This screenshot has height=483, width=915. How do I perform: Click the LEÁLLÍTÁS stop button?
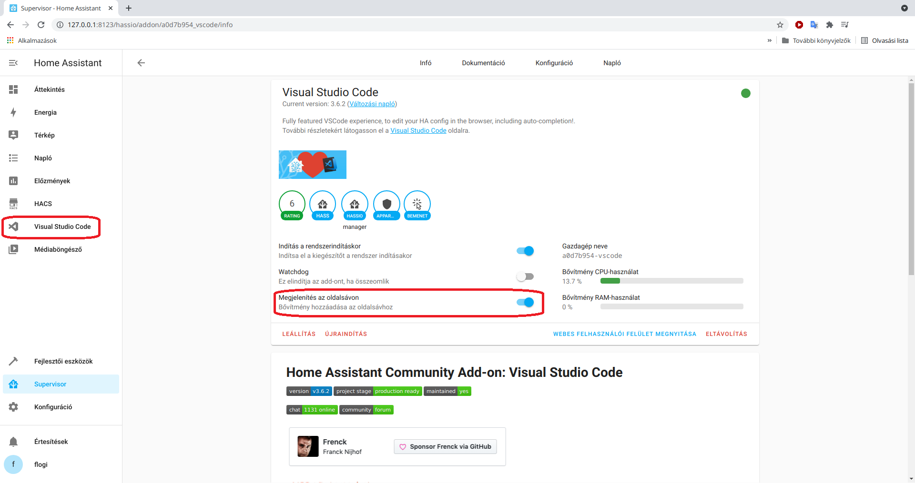[299, 334]
